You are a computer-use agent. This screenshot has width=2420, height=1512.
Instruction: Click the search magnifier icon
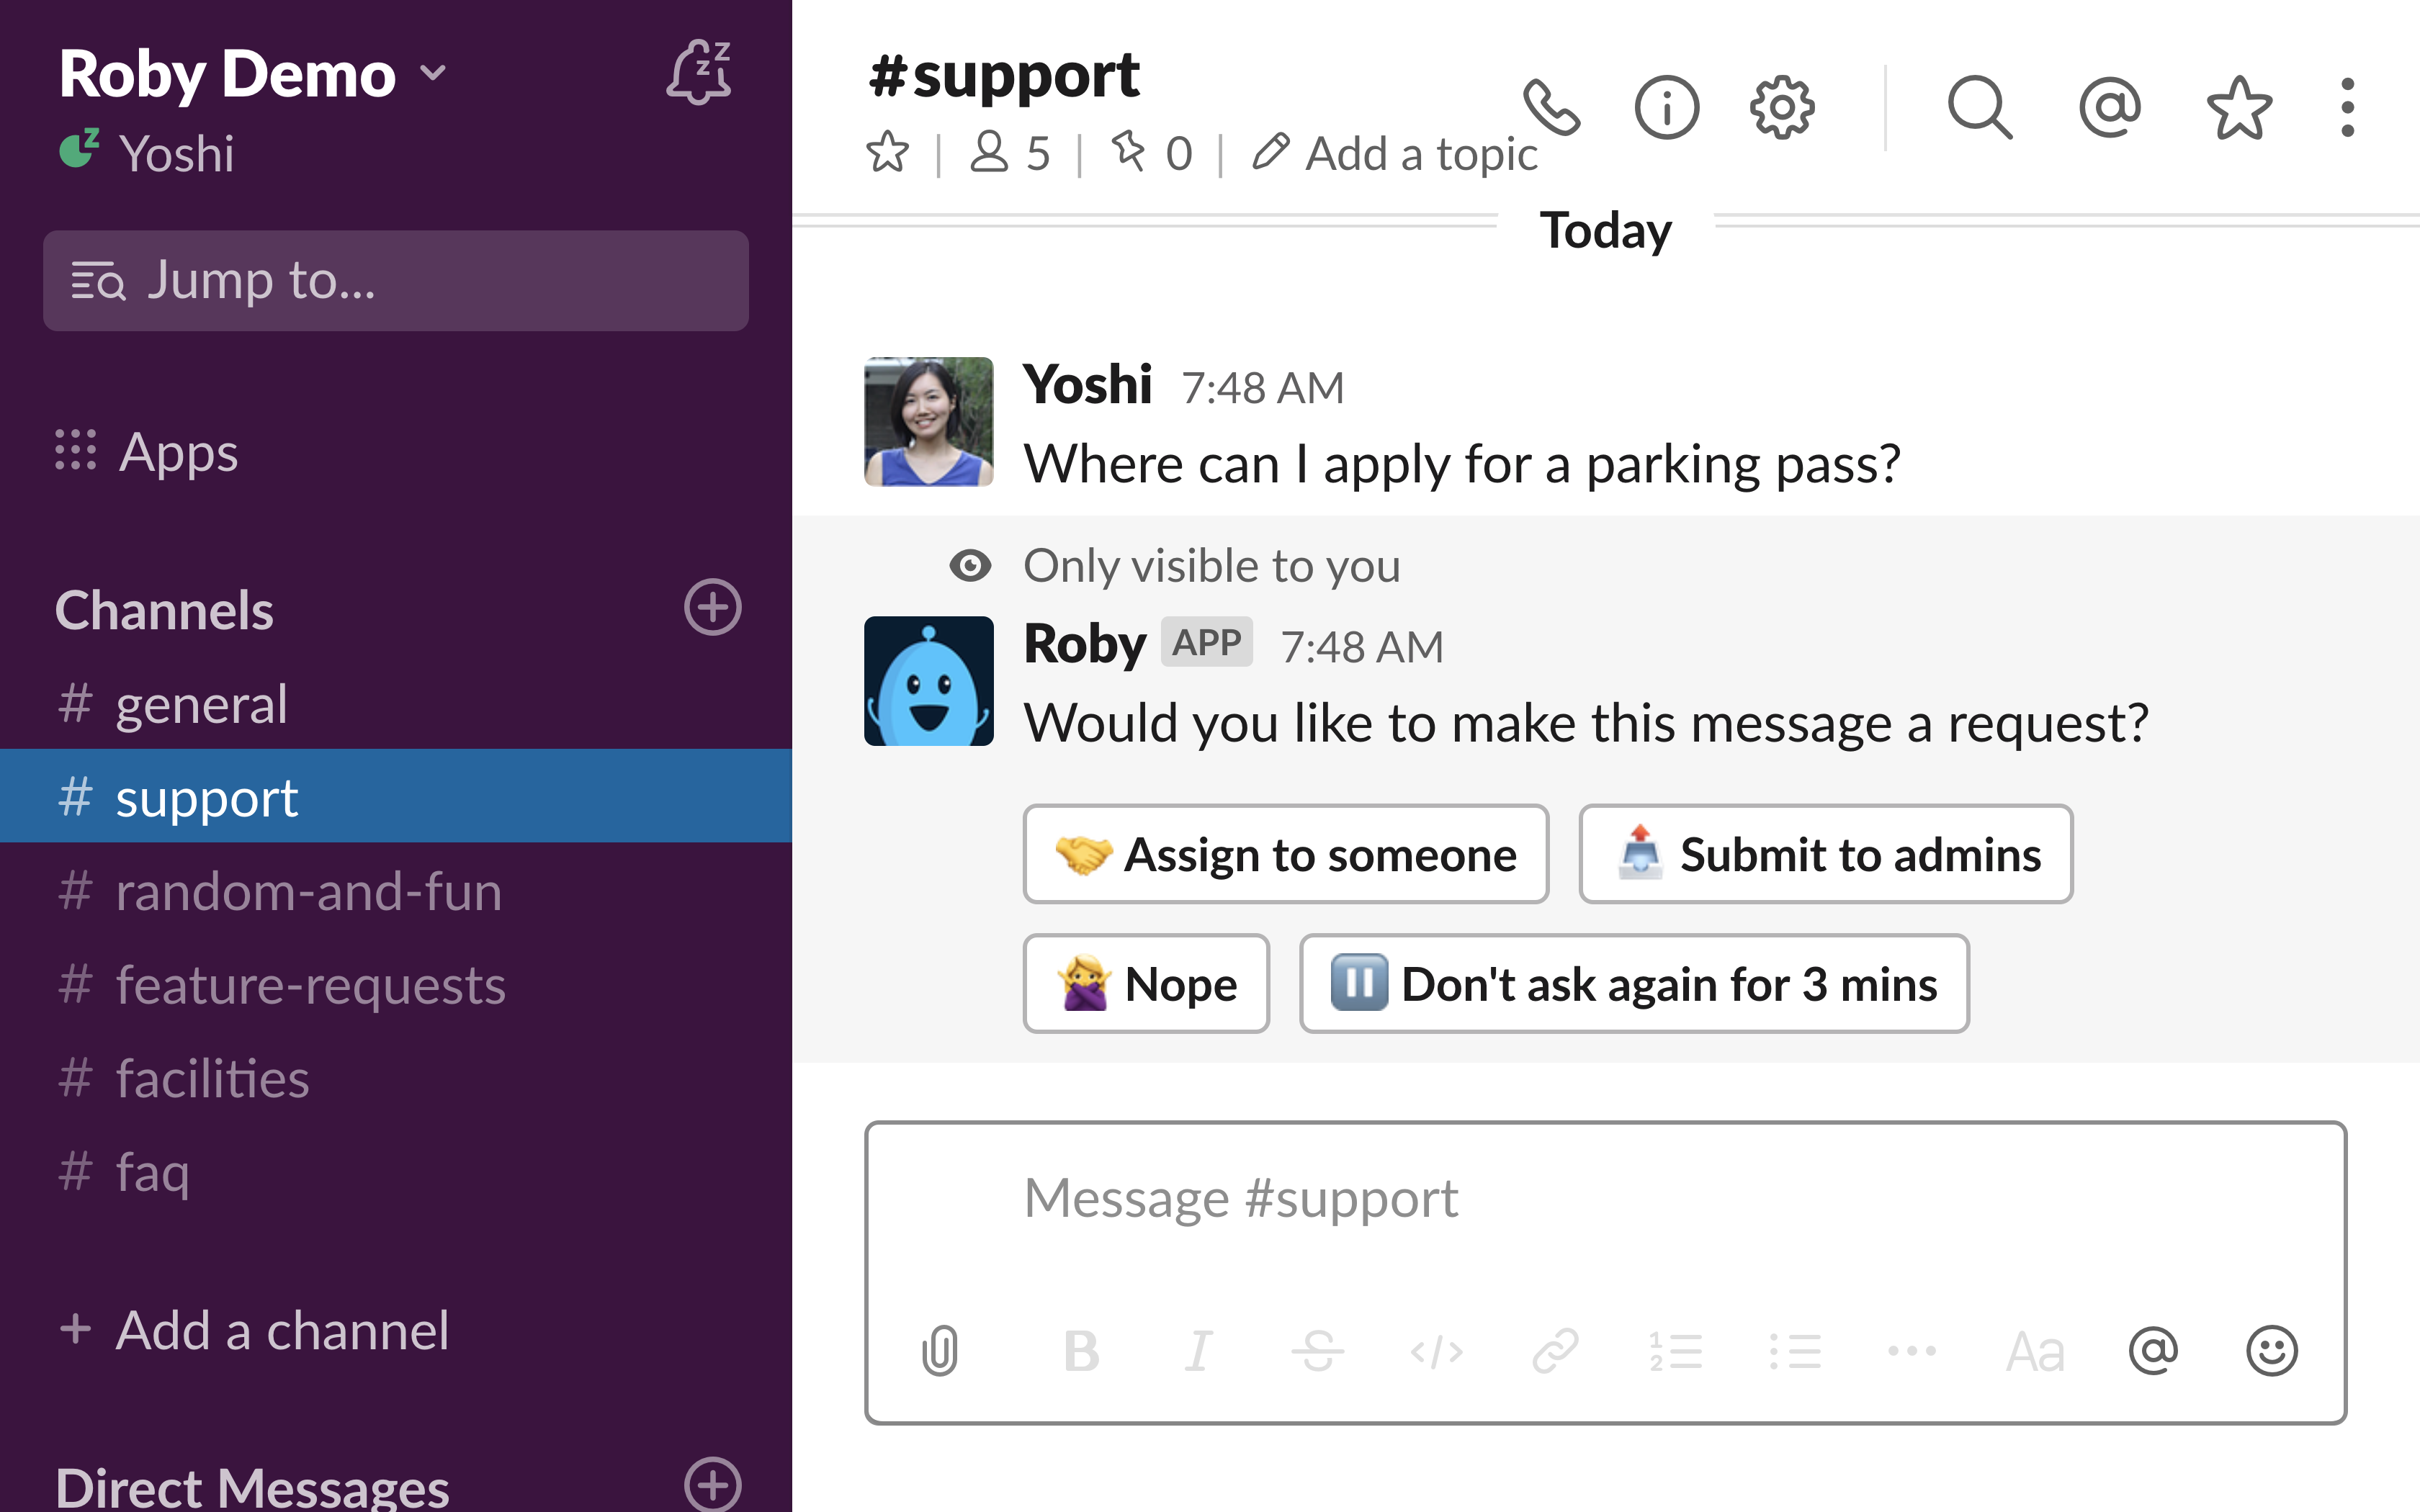pos(1979,107)
